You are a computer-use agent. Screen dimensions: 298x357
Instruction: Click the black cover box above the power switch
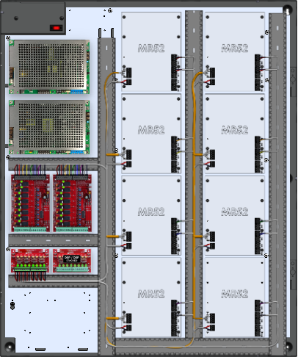pos(33,18)
